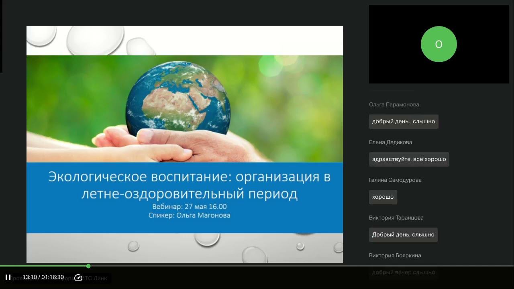Viewport: 514px width, 289px height.
Task: Open the playback speed gauge icon
Action: click(78, 277)
